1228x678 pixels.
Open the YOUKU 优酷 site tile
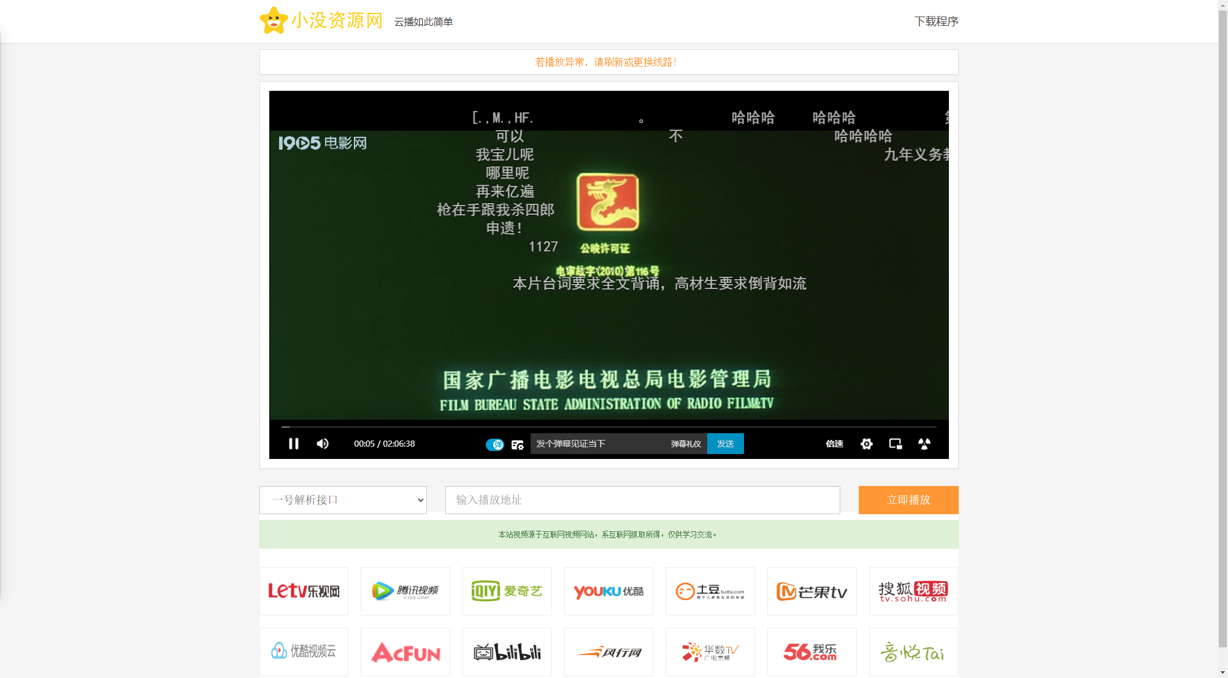(608, 591)
